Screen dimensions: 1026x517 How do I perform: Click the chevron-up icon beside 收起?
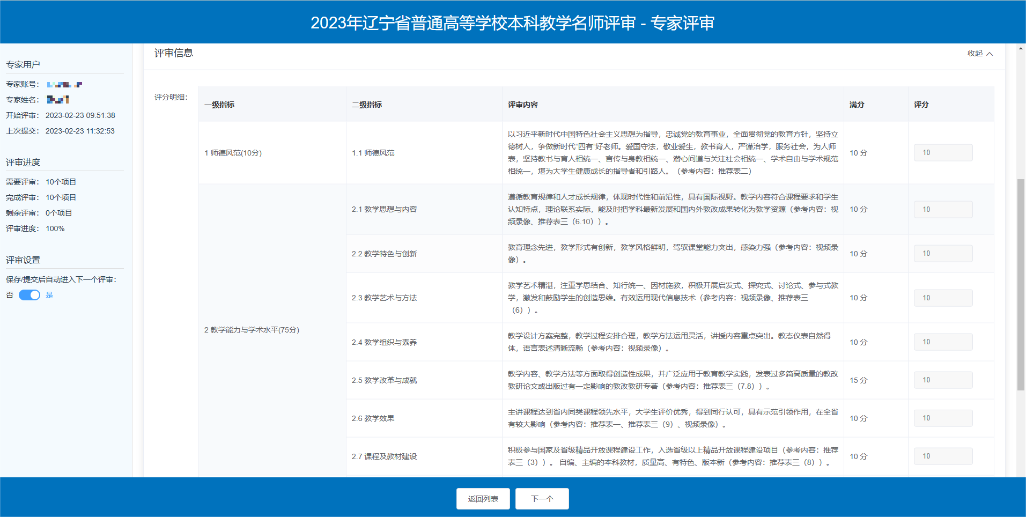(x=990, y=54)
